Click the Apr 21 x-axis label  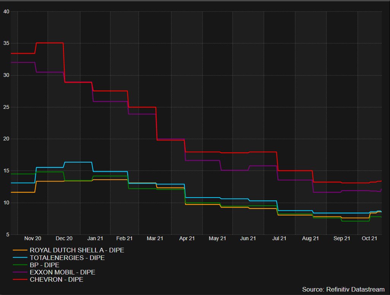pos(187,238)
